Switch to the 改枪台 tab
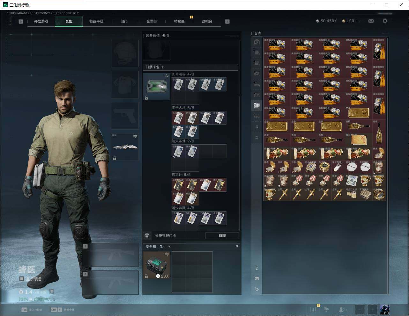The image size is (409, 316). tap(207, 21)
